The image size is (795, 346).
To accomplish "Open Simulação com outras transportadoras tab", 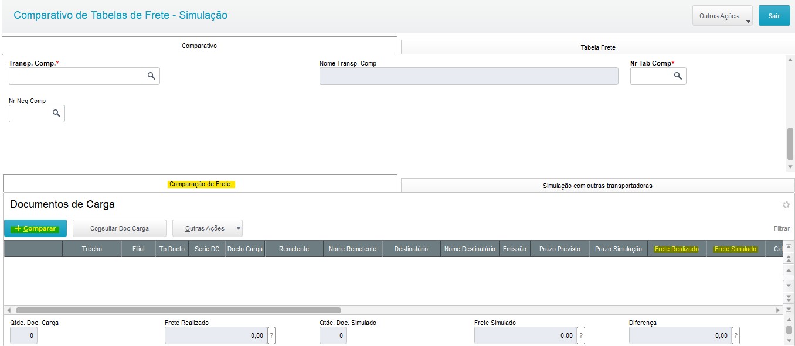I will pos(597,186).
